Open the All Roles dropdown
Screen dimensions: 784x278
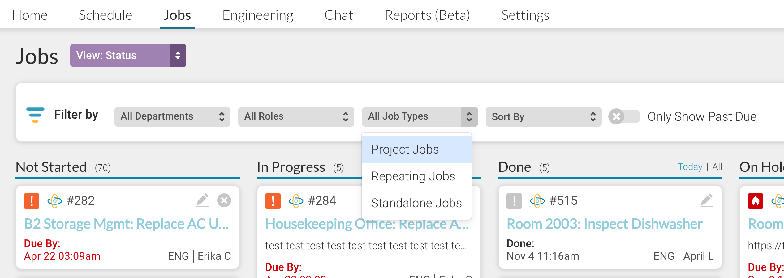[296, 116]
